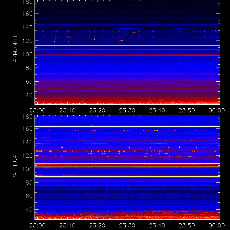
Task: Select the 120 tick label on Learmonth plot
Action: pos(27,41)
